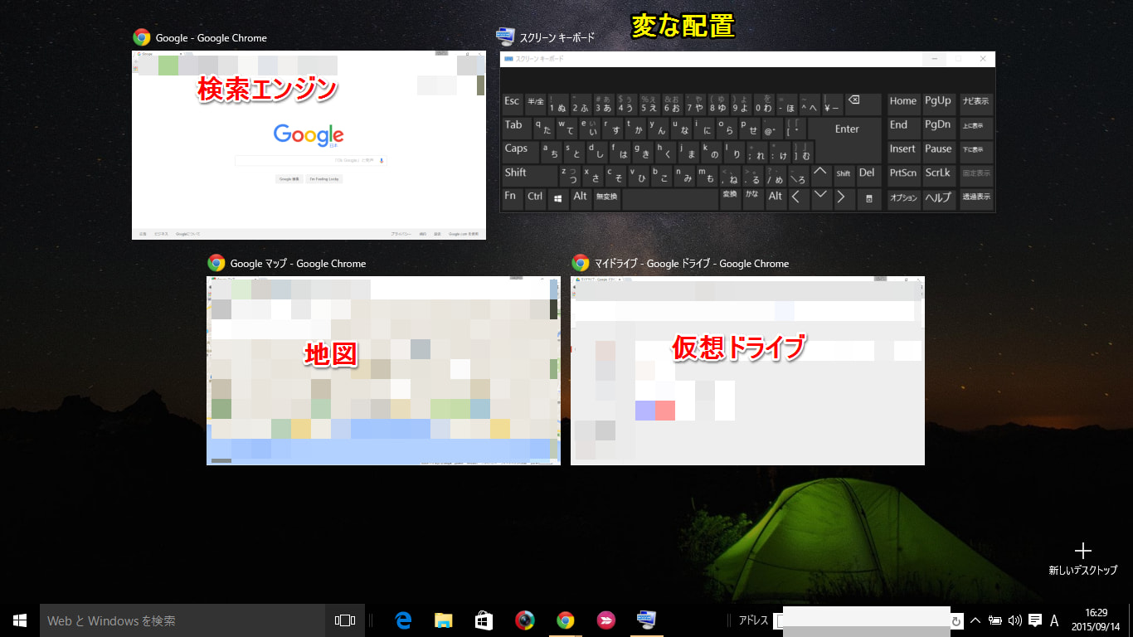Open the Windows Start menu
Screen dimensions: 1133x637
[20, 620]
